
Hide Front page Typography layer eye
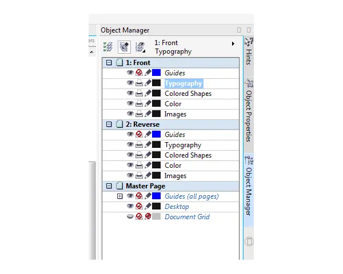click(130, 83)
